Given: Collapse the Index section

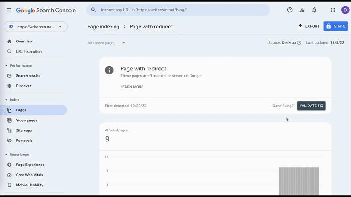Looking at the screenshot, I should click(7, 100).
